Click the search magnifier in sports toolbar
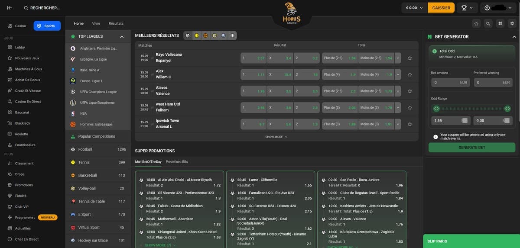This screenshot has height=248, width=520. (x=488, y=23)
